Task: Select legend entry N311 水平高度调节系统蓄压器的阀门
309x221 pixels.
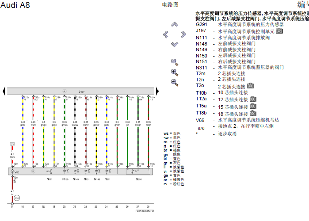Action: coord(240,68)
